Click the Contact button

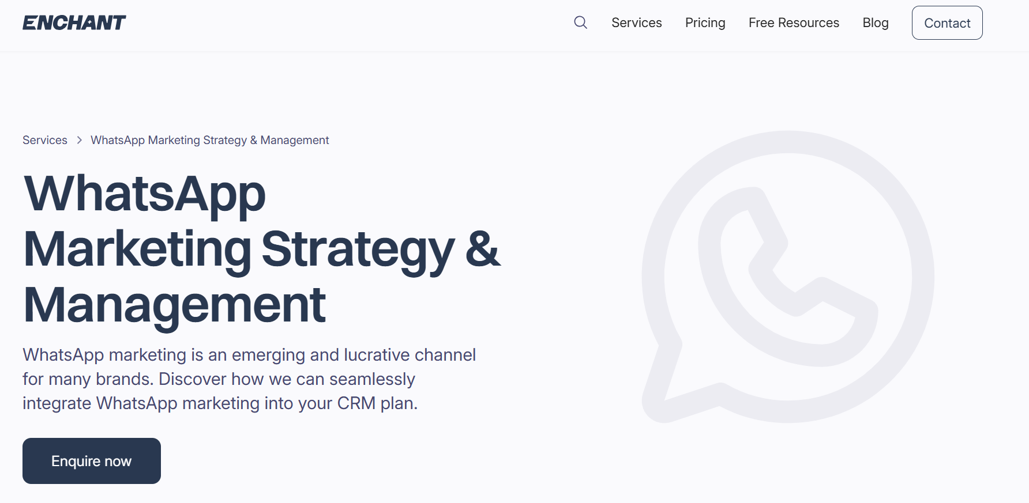pyautogui.click(x=947, y=22)
